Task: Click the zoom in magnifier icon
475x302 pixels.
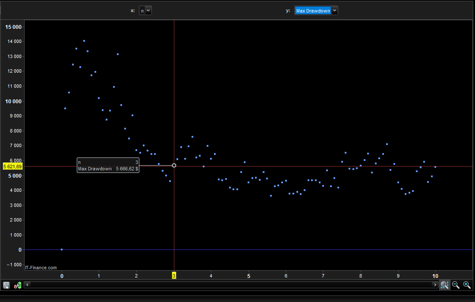Action: coord(467,285)
